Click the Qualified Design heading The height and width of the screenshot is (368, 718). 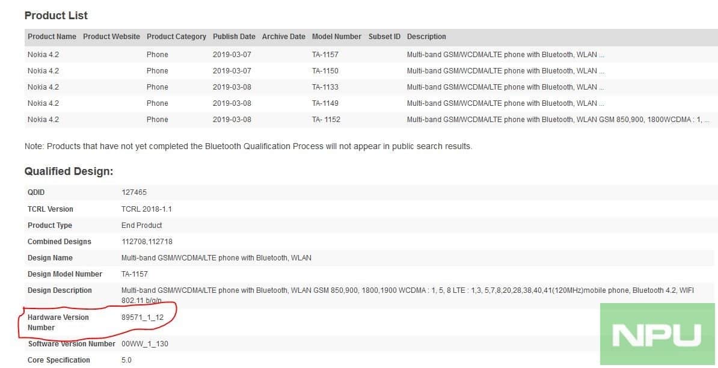point(69,171)
